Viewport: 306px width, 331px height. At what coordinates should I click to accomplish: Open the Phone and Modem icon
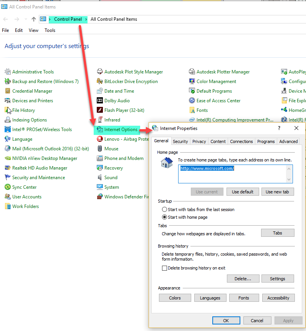click(100, 158)
